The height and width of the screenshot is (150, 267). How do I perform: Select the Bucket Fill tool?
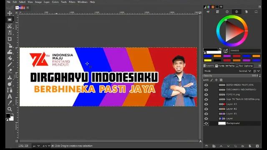[x=10, y=58]
